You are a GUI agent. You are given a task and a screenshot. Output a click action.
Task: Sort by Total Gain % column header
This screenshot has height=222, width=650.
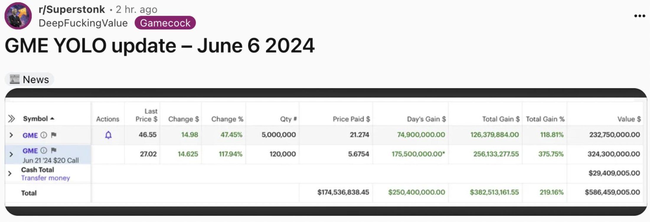click(x=545, y=119)
